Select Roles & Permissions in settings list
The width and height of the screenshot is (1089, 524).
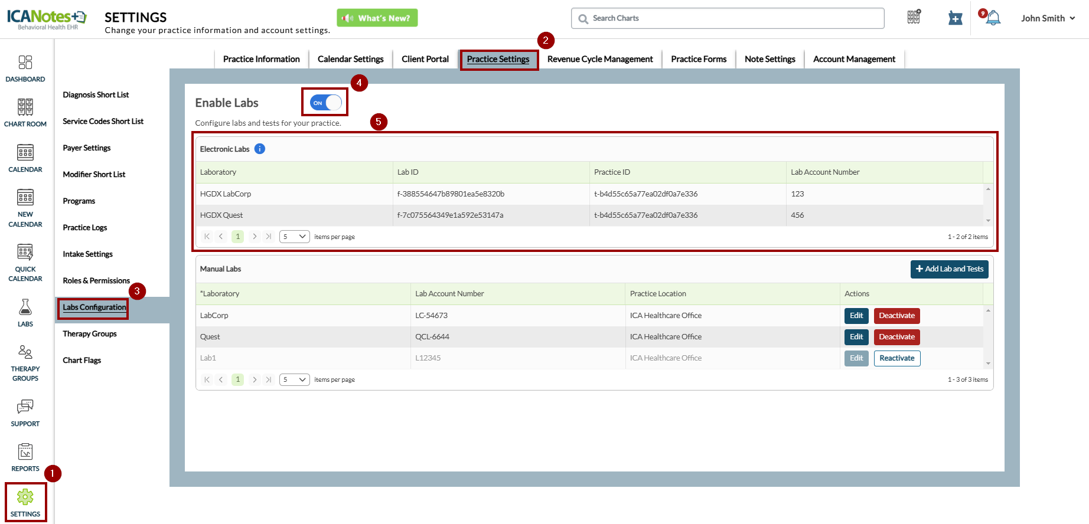[x=96, y=281]
